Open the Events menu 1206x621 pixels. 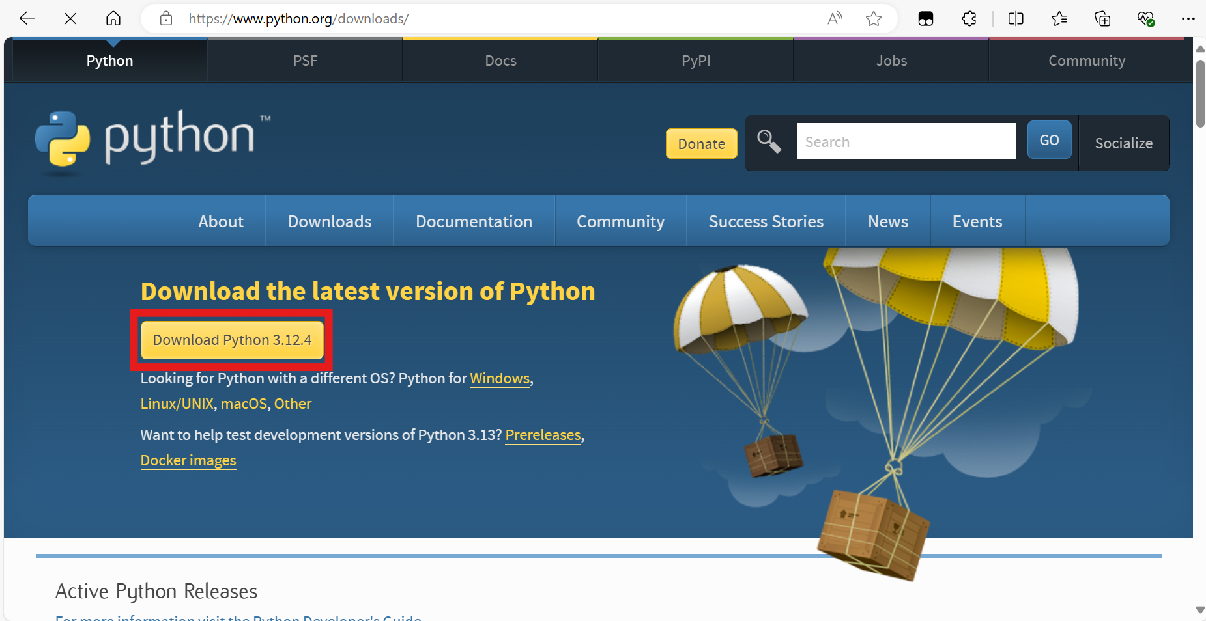click(x=977, y=221)
